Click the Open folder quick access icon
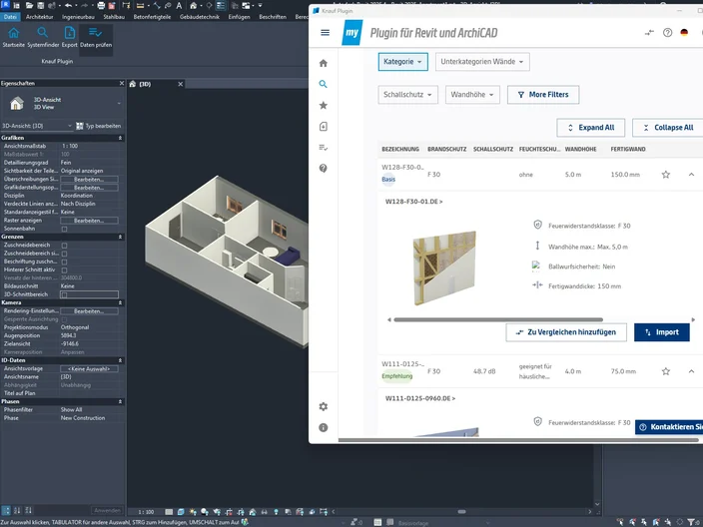Image resolution: width=703 pixels, height=527 pixels. [30, 5]
